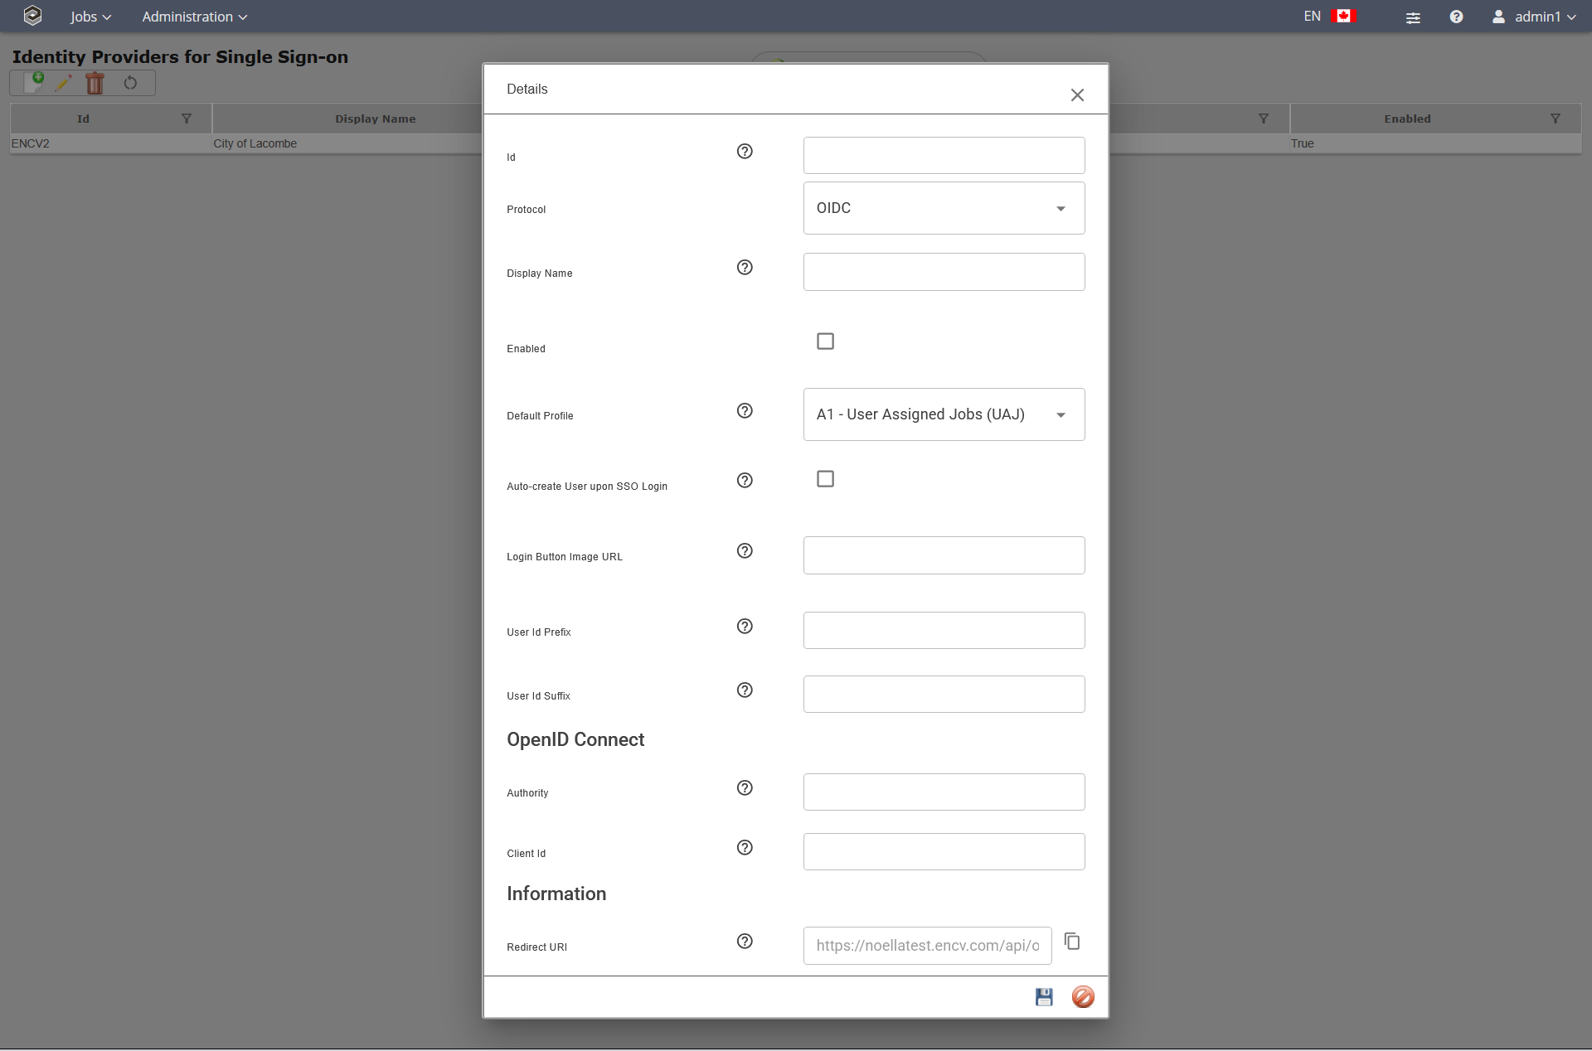Show help for Authority
Viewport: 1592px width, 1051px height.
[x=745, y=787]
